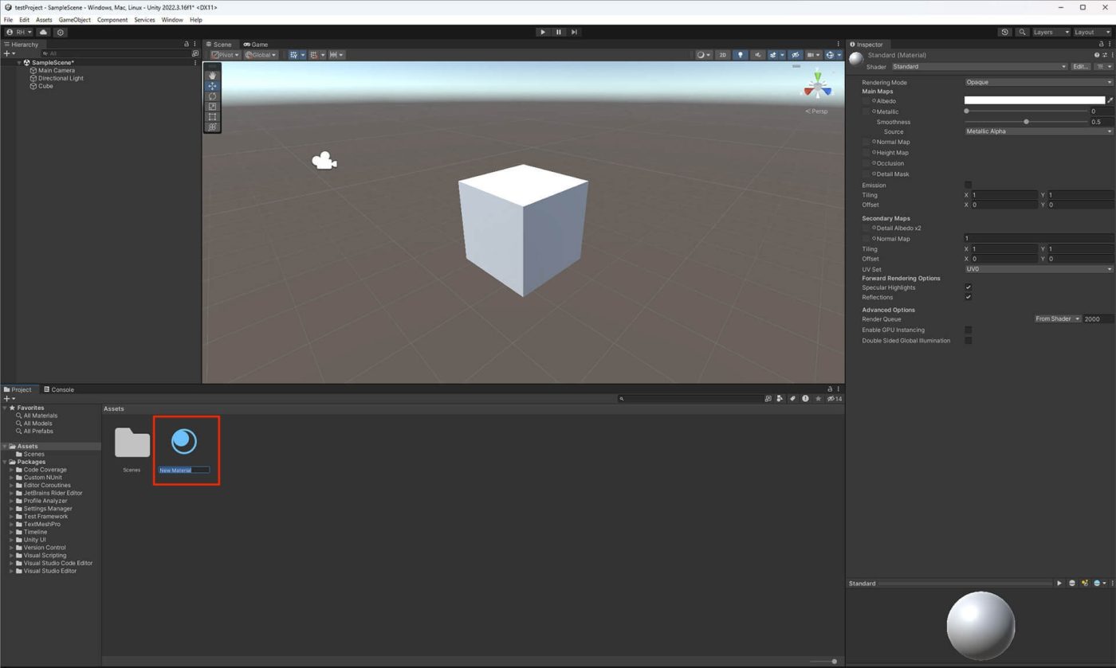
Task: Select the Move tool in Scene
Action: (212, 86)
